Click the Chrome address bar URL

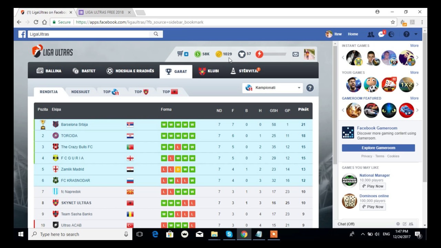[140, 22]
